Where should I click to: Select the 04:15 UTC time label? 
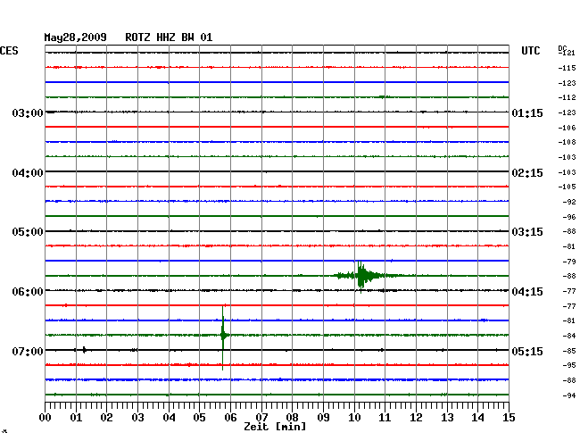pos(527,292)
